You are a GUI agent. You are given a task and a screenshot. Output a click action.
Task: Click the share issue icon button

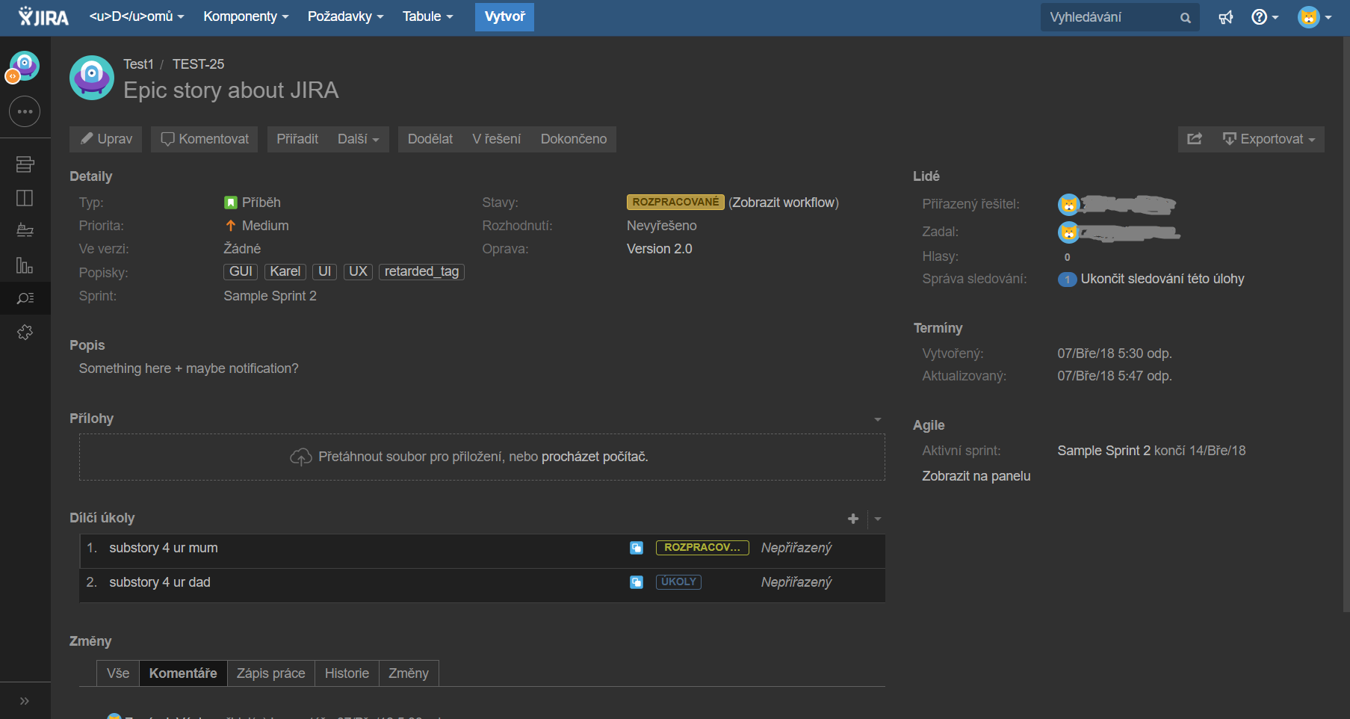click(x=1195, y=139)
